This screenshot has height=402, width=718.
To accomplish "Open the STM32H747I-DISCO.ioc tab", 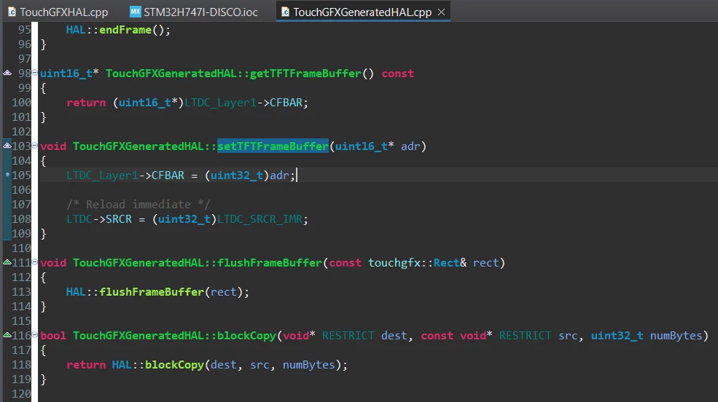I will [194, 12].
